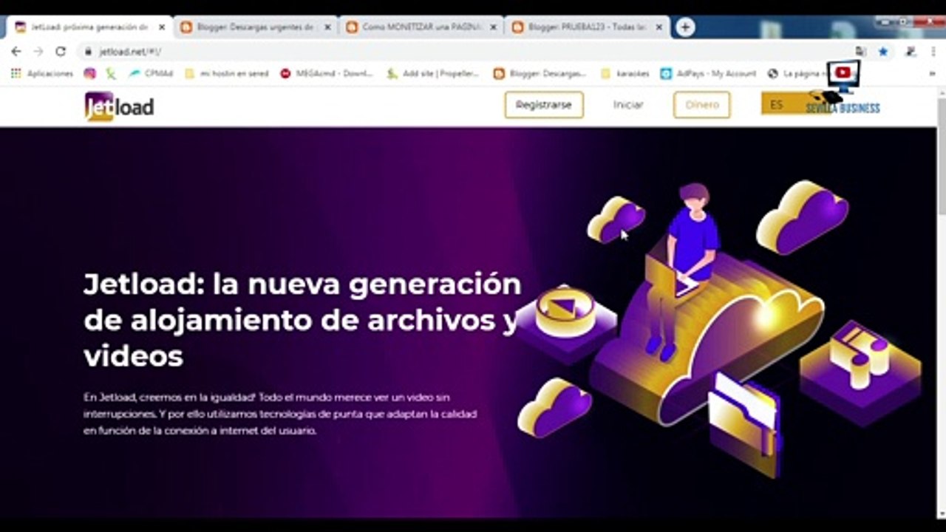Go back with the browser back arrow
The image size is (946, 532).
tap(16, 52)
